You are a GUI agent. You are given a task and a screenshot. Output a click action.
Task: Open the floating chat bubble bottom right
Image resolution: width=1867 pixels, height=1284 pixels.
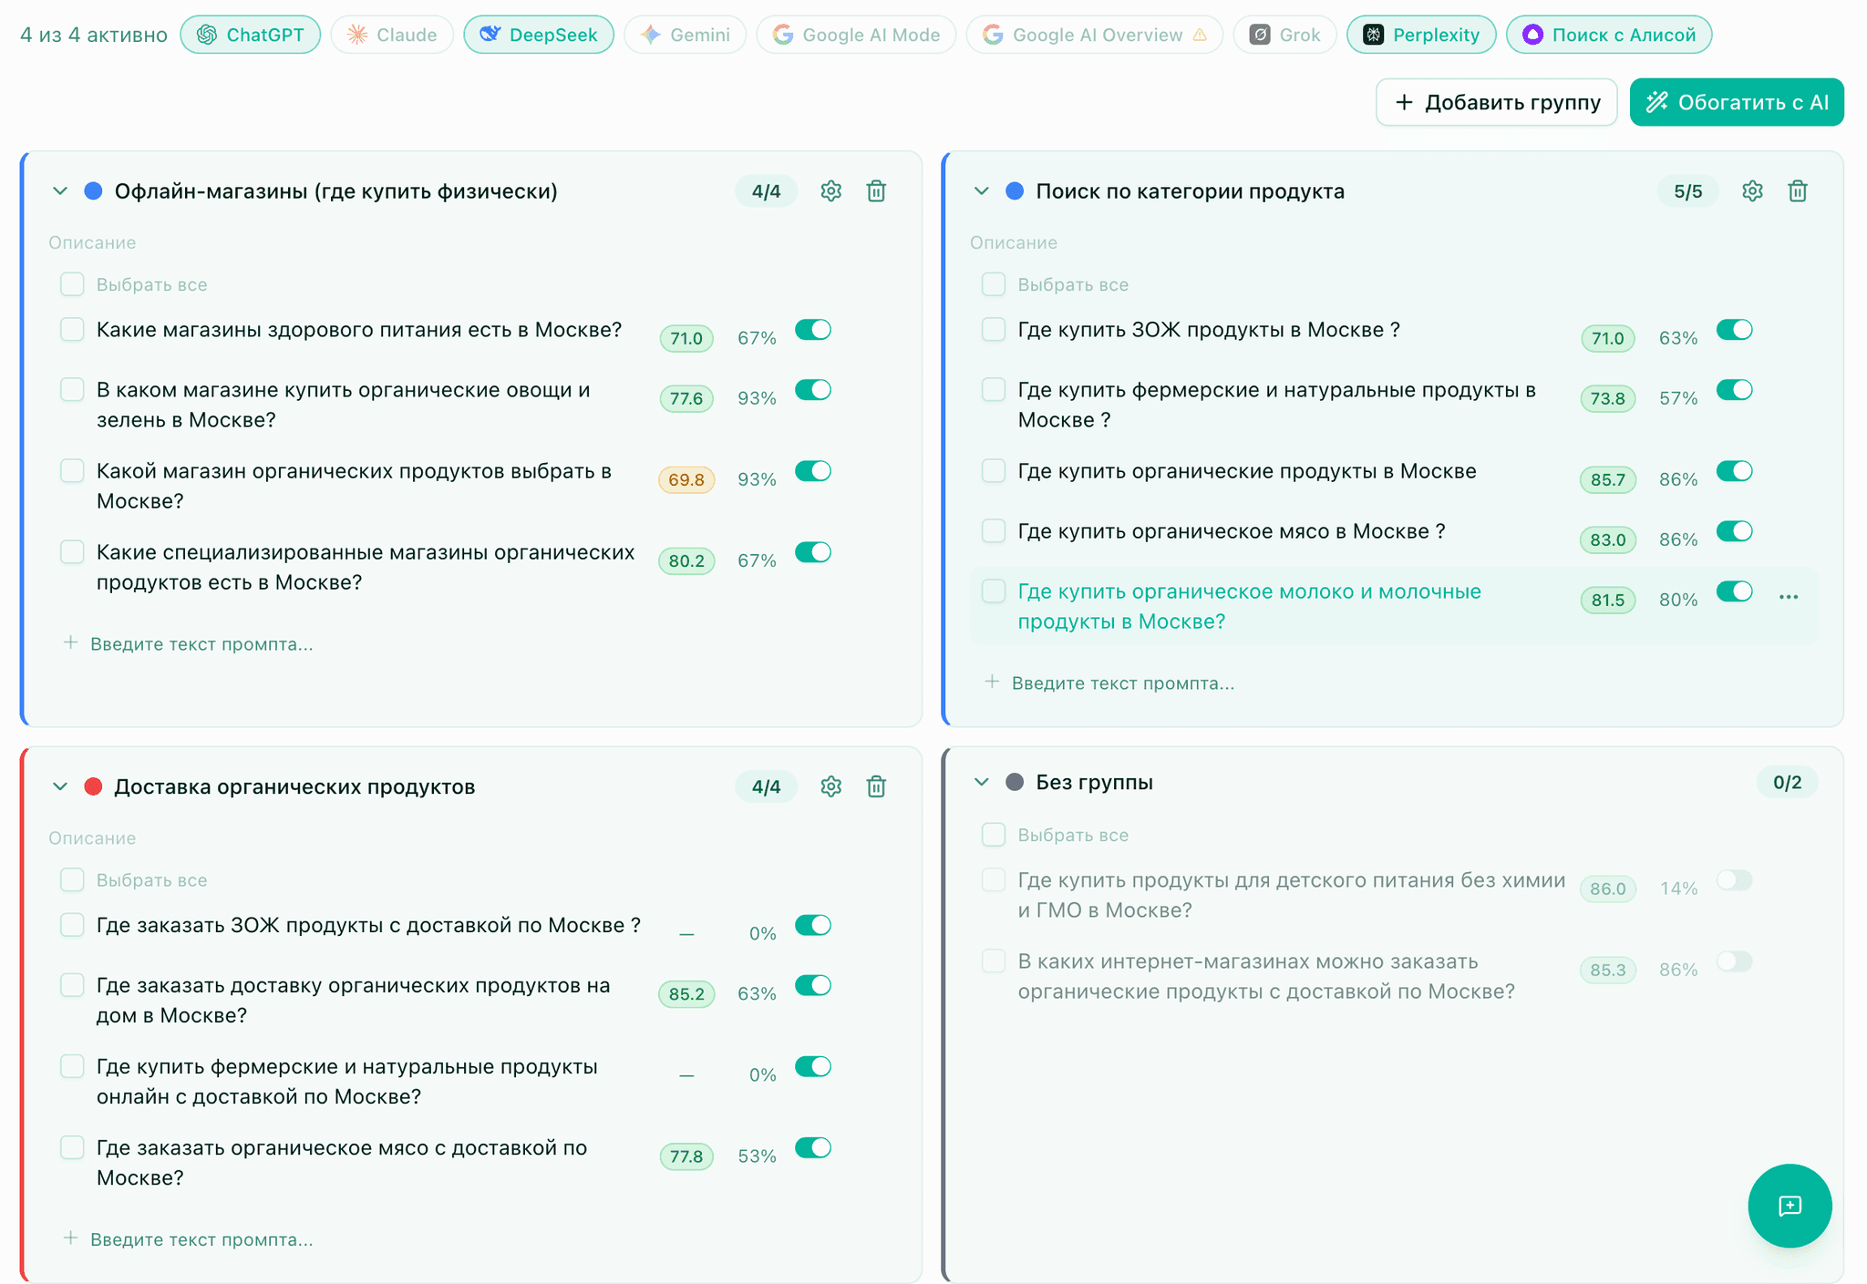coord(1790,1206)
